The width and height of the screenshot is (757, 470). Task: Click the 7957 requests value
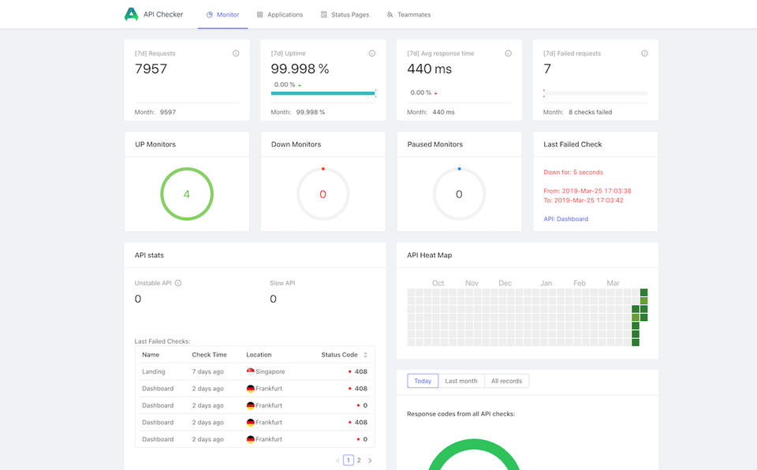[x=151, y=69]
